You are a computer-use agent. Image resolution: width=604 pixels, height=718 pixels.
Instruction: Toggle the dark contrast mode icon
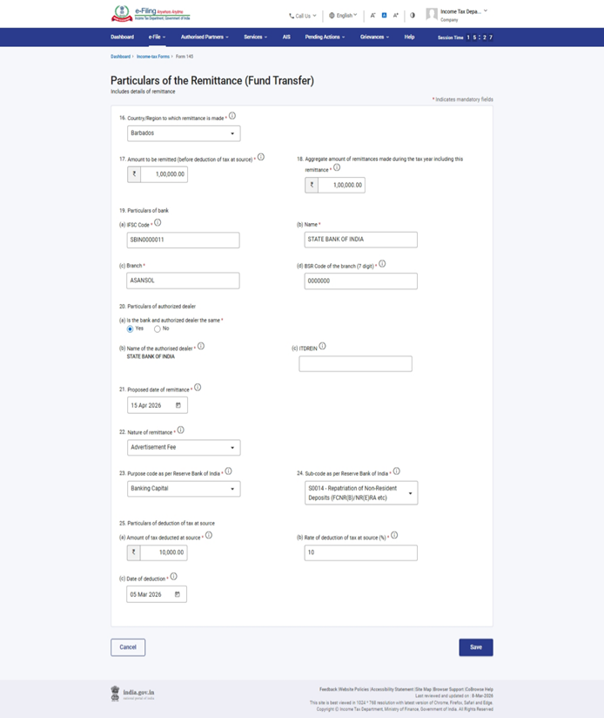tap(412, 14)
